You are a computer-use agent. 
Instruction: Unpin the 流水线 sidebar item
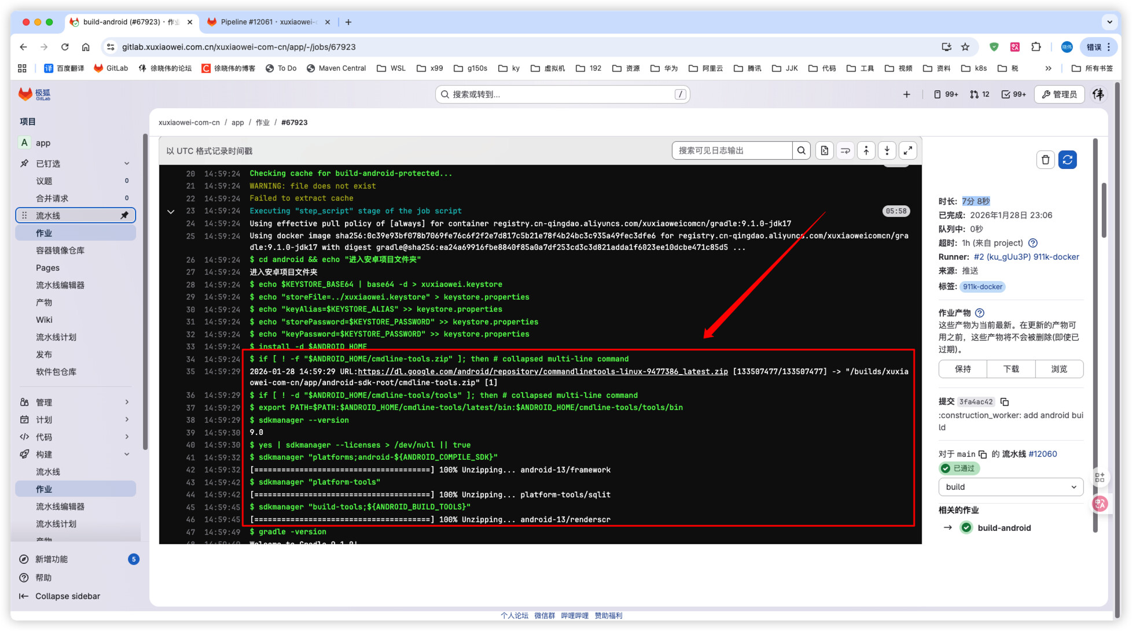124,216
